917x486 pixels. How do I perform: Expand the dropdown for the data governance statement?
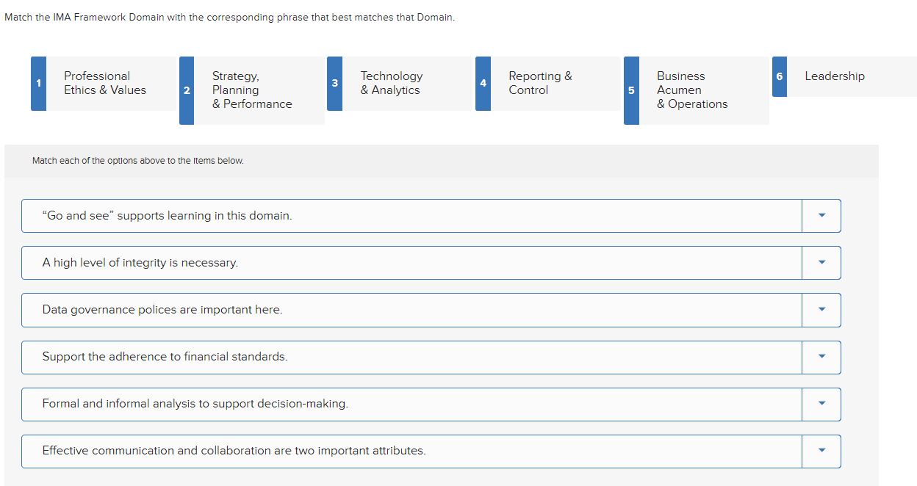821,309
